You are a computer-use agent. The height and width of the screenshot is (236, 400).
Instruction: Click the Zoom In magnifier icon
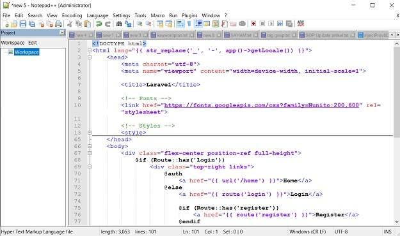coord(140,24)
